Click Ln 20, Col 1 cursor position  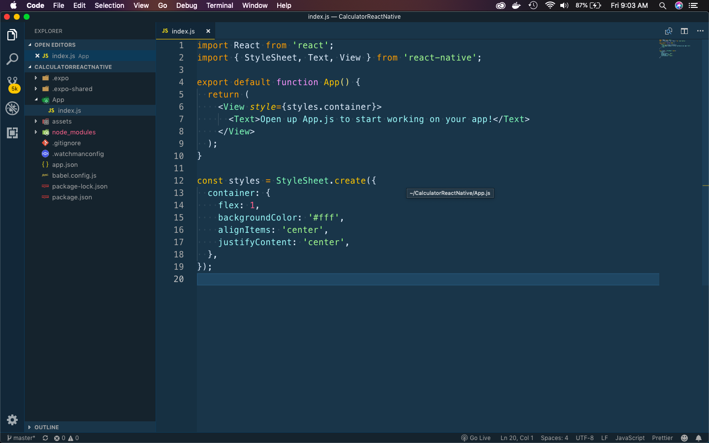(517, 438)
